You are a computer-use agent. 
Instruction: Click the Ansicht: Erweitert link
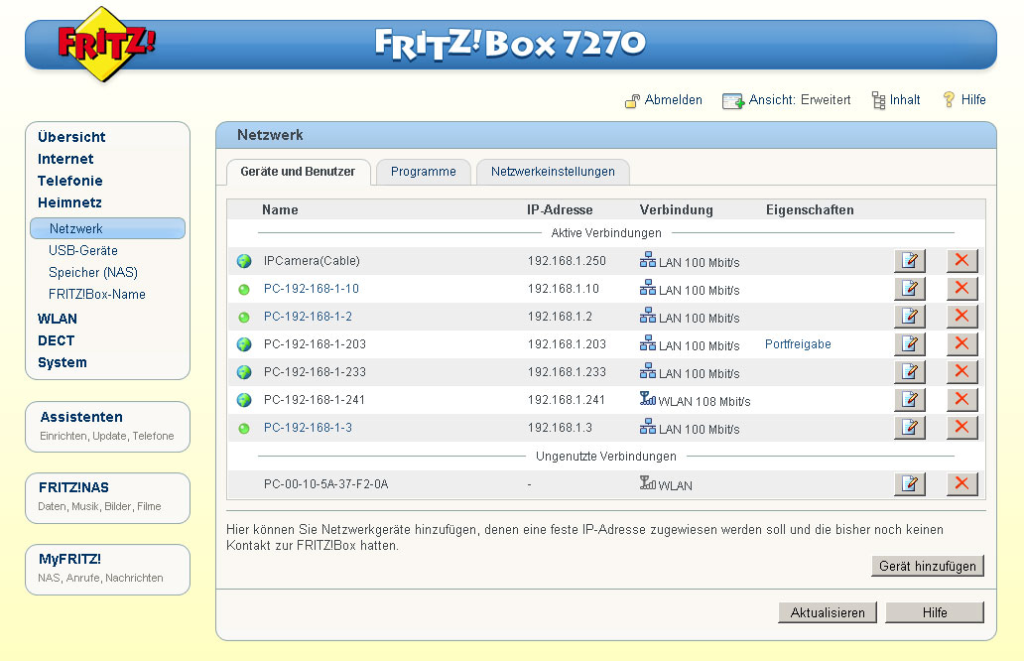[x=800, y=100]
